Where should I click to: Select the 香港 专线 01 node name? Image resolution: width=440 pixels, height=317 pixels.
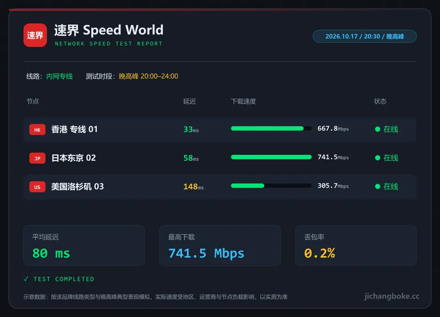[74, 129]
